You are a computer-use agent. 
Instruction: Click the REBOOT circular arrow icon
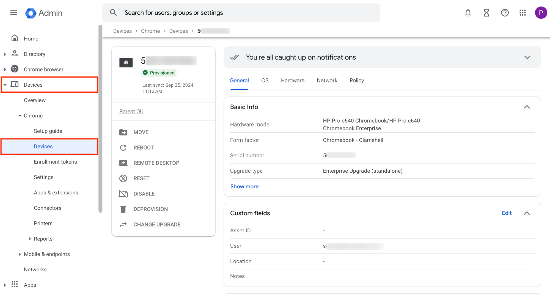click(x=123, y=148)
